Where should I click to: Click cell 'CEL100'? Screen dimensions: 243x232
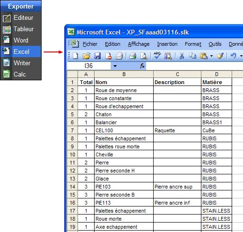[124, 130]
